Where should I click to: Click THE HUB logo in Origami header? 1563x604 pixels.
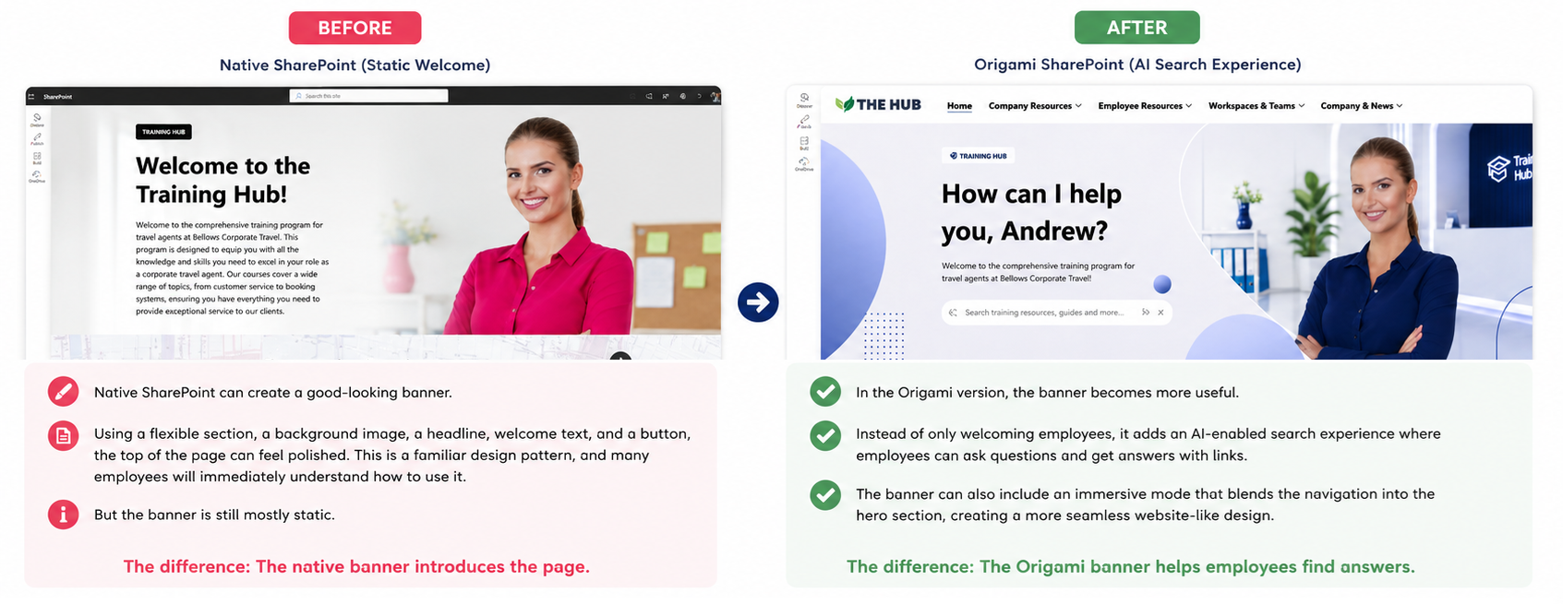coord(878,105)
